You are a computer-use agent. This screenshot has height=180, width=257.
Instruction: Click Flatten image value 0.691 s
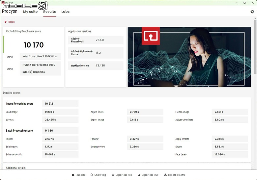coord(230,112)
